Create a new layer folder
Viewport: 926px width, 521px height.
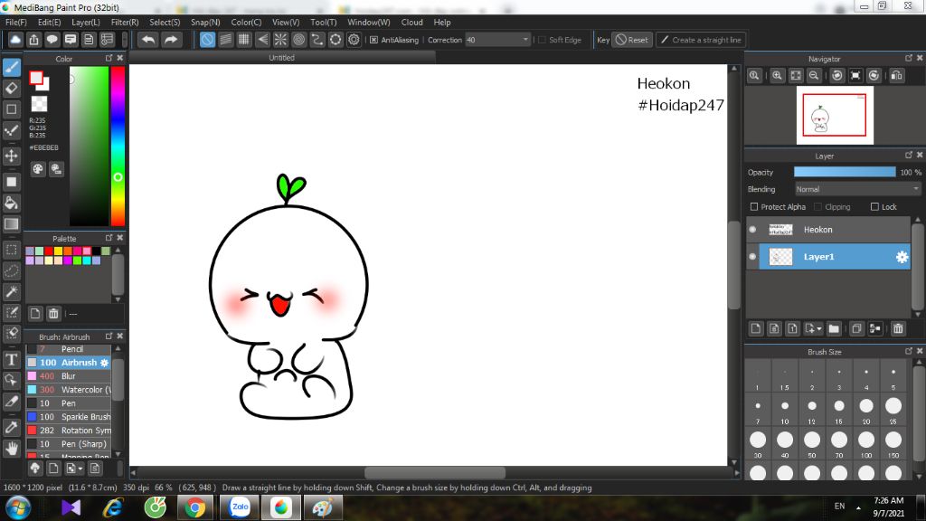click(x=834, y=328)
